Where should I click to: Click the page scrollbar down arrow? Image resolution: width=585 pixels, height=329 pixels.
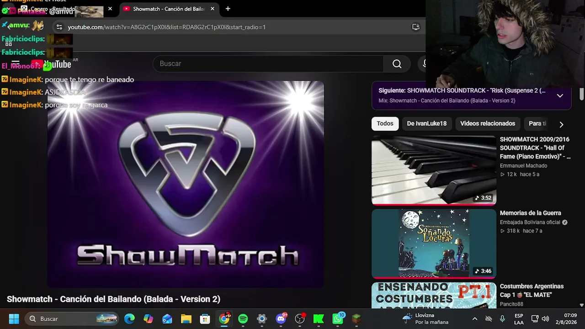click(x=581, y=305)
